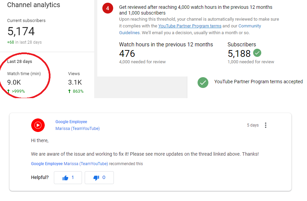307x201 pixels.
Task: Click the '5 days' comment timestamp
Action: [x=253, y=125]
